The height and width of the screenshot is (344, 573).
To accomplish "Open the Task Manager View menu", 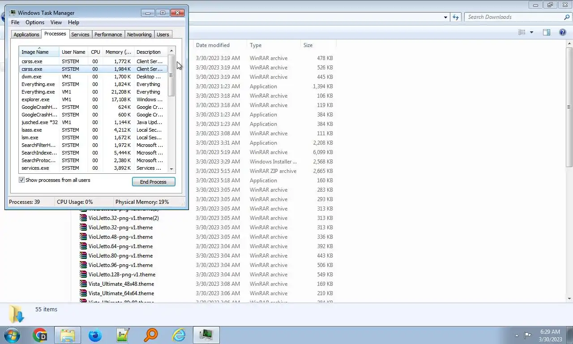I will tap(56, 22).
